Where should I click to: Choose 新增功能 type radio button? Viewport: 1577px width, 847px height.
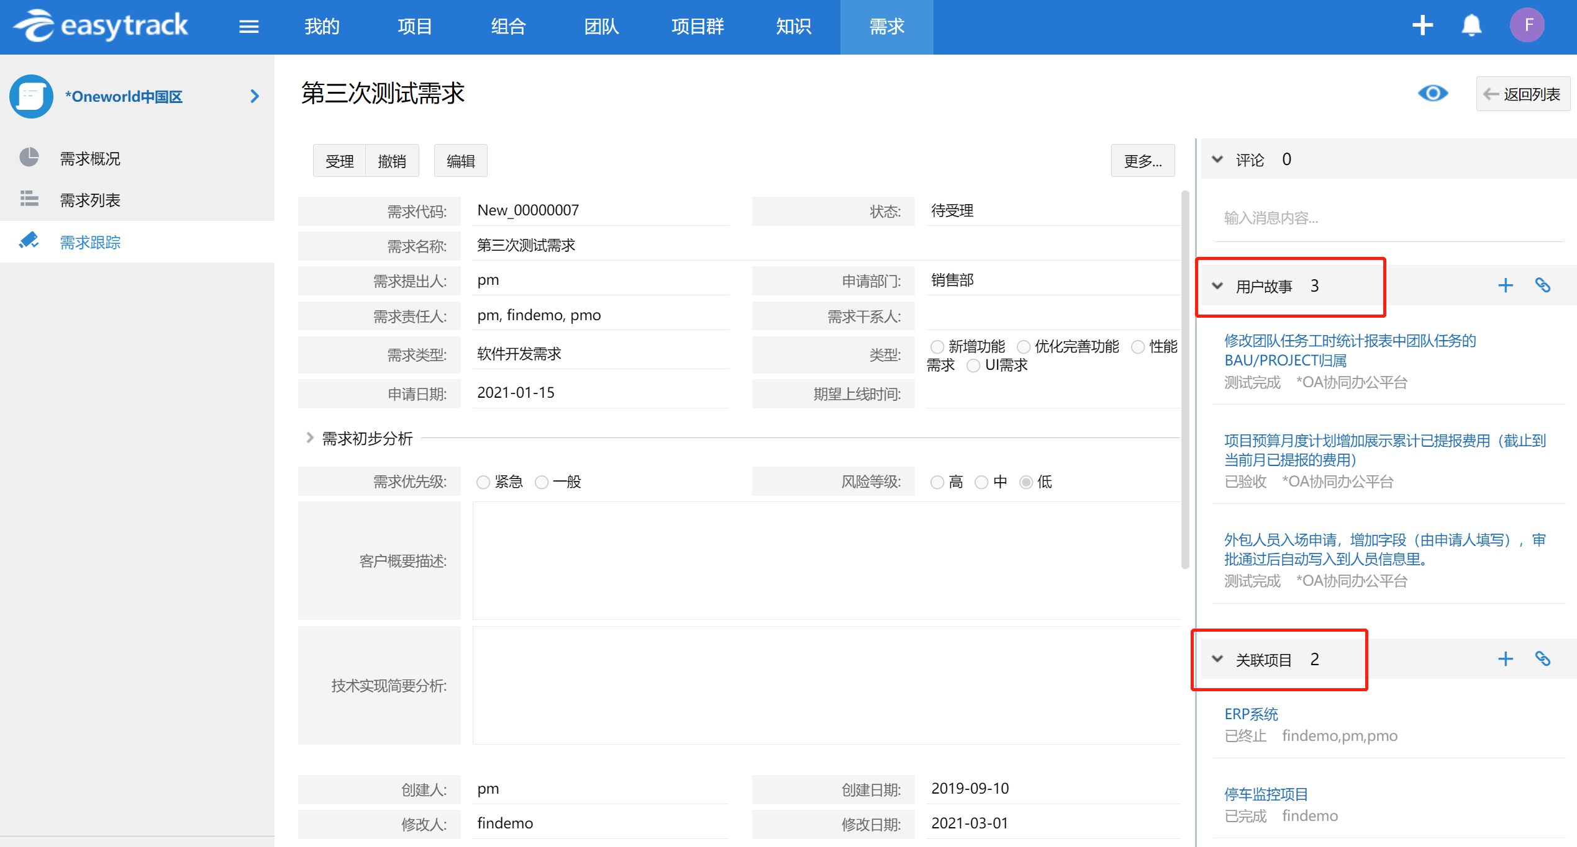(937, 347)
